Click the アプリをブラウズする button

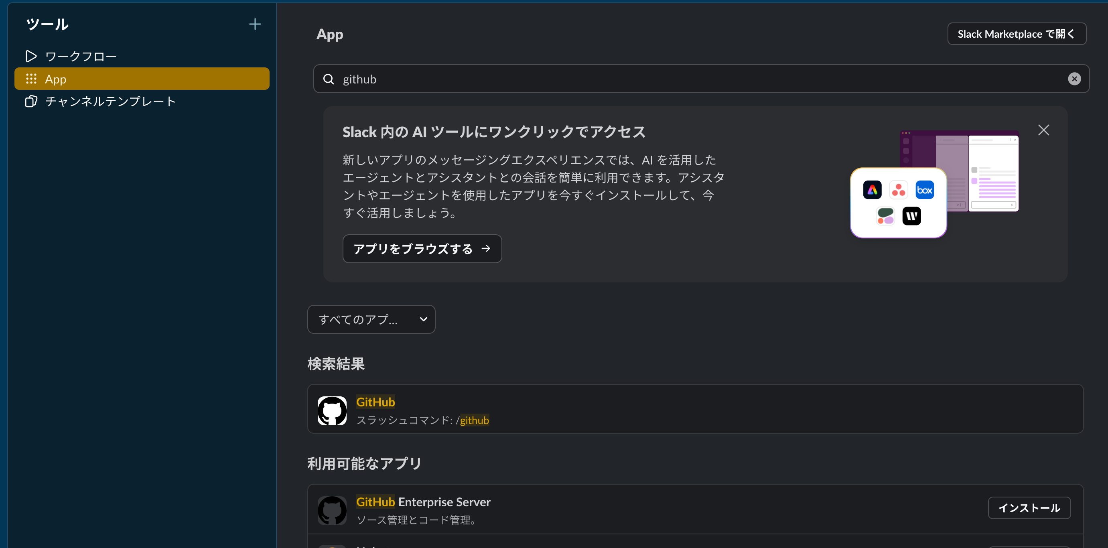(x=422, y=249)
